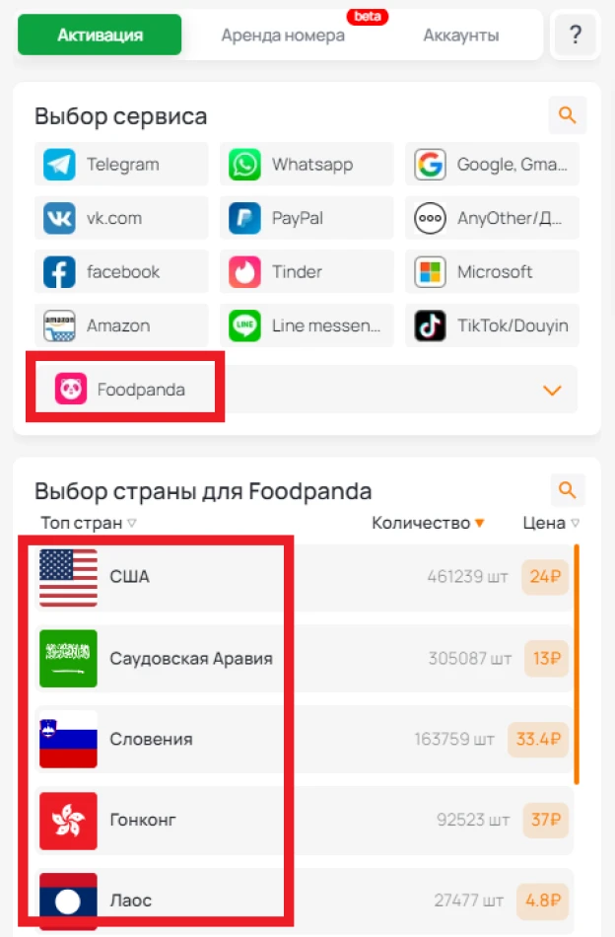This screenshot has height=937, width=615.
Task: Choose the TikTok/Douyin service icon
Action: [x=430, y=325]
